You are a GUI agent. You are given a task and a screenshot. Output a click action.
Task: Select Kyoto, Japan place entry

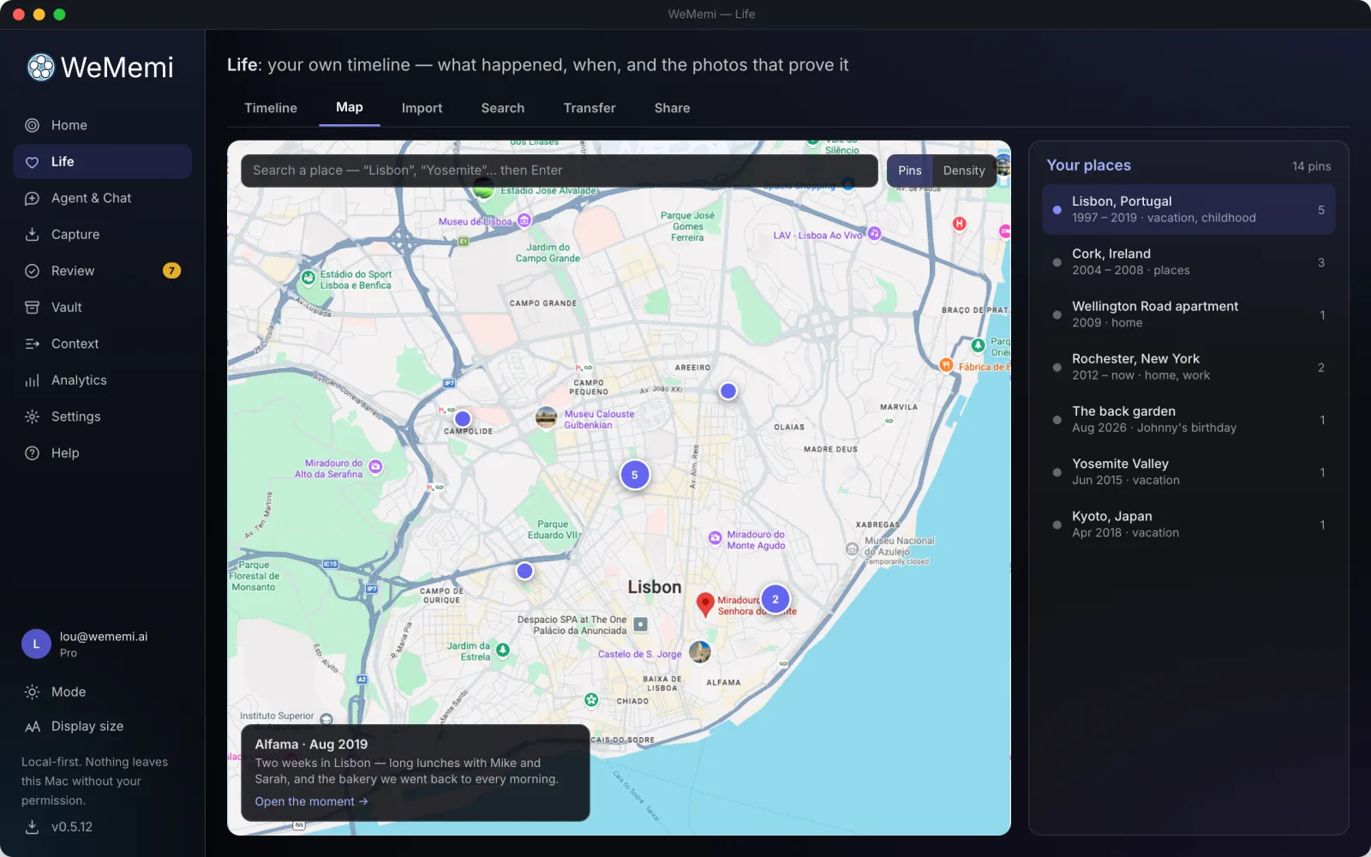point(1188,524)
